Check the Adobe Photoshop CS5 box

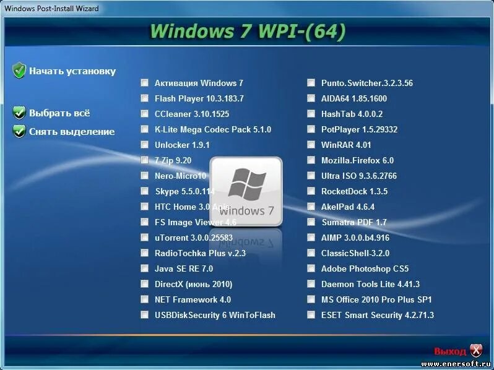(311, 269)
